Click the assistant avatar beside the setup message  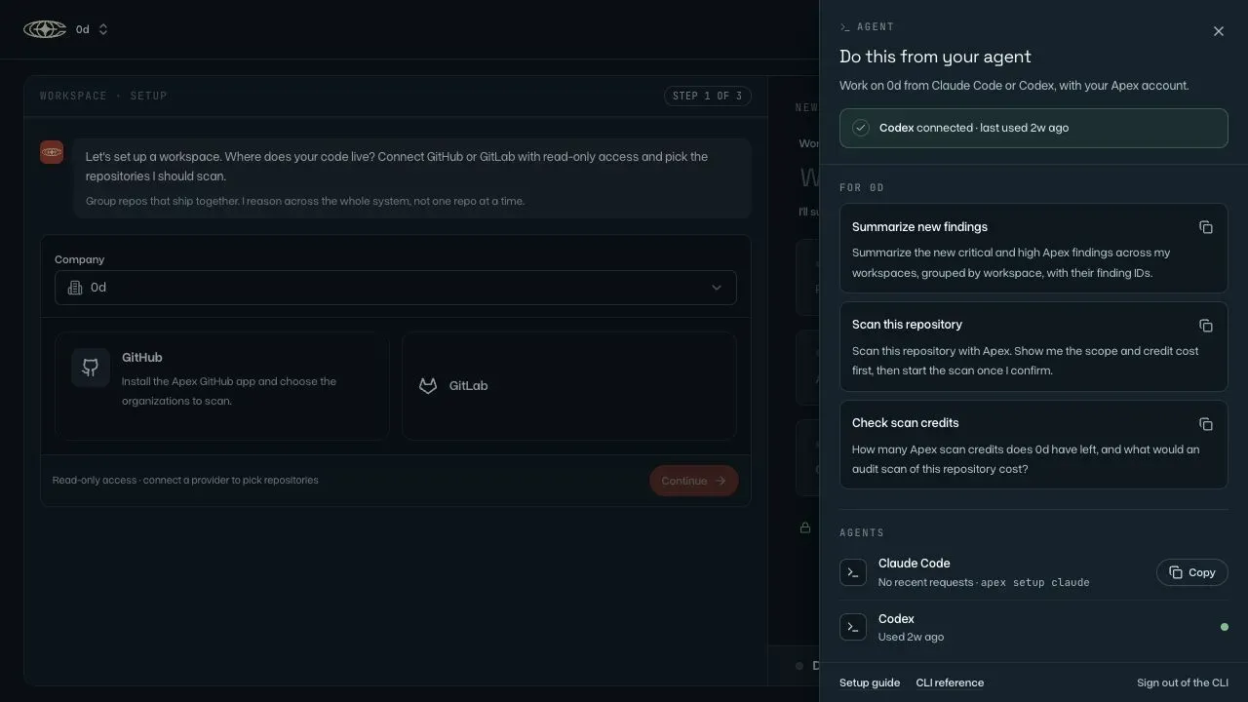pos(52,152)
